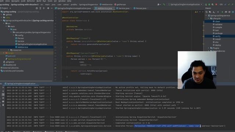Click WebService breadcrumb in the navigation bar

106,4
